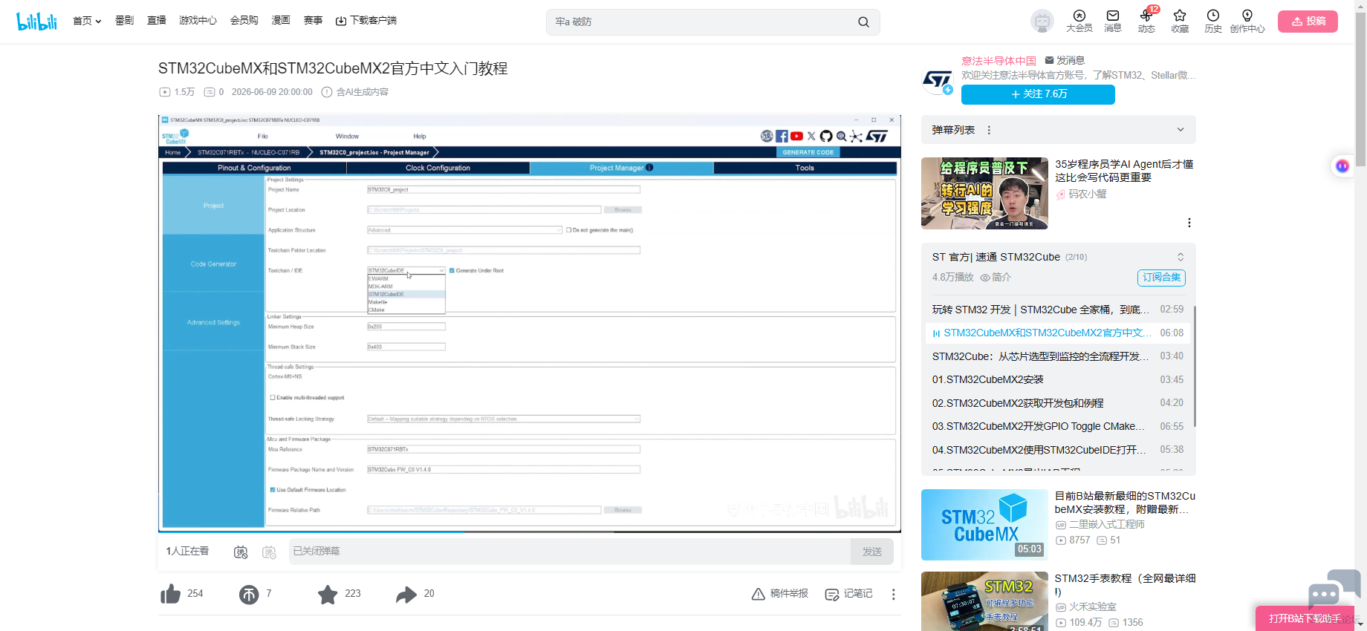Click the search magnifier icon

pos(863,22)
